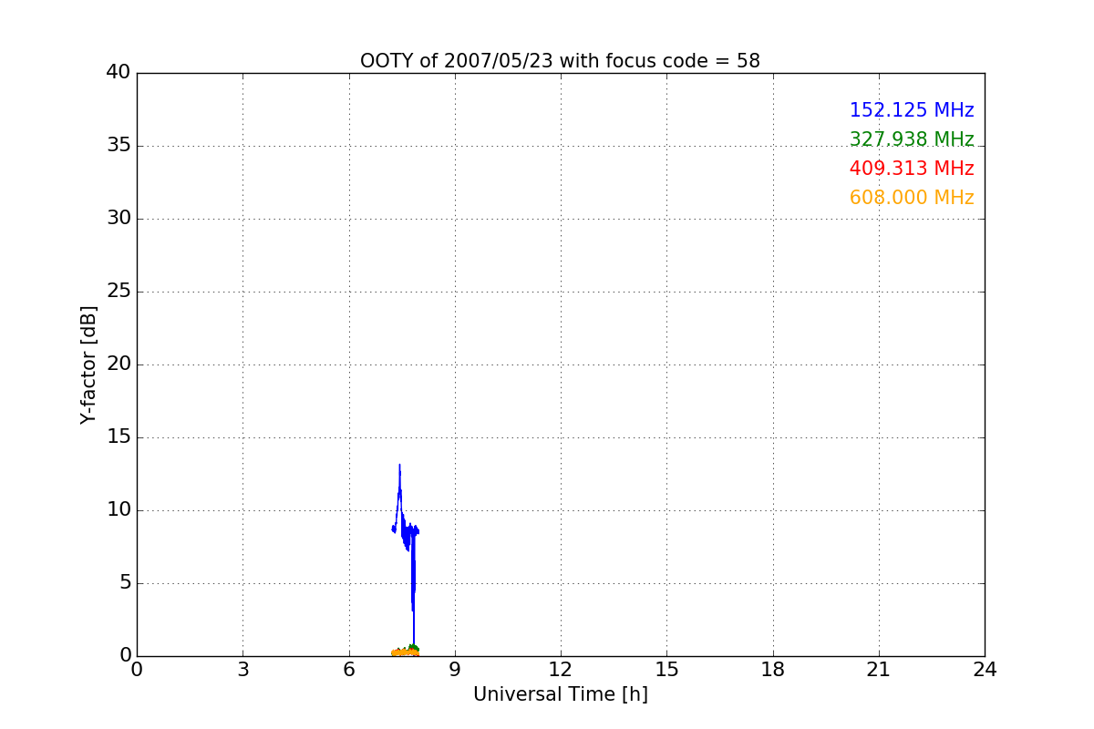Click y-axis tick label 10

point(119,510)
